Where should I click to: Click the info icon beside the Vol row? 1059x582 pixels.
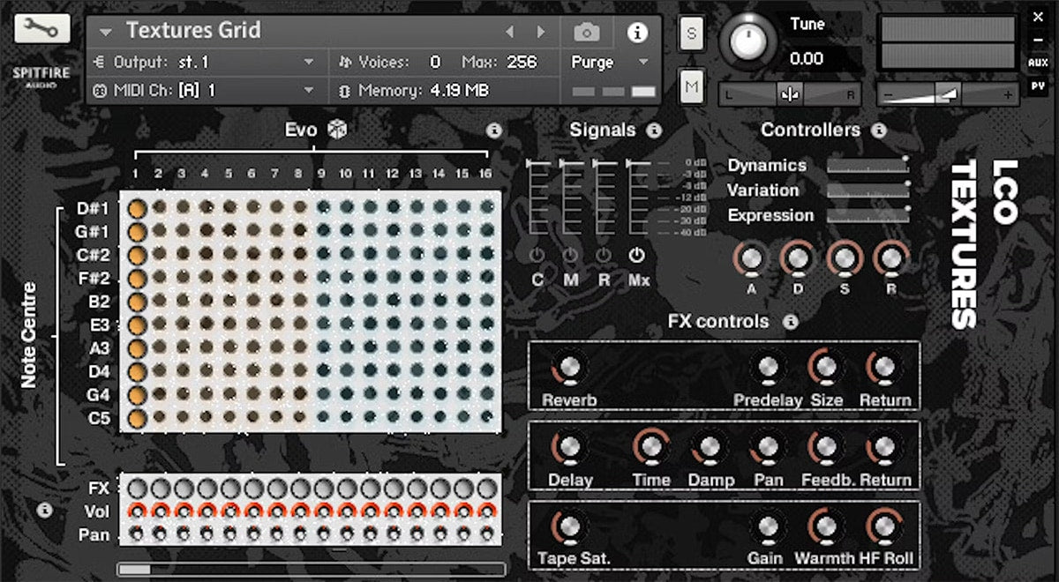pyautogui.click(x=46, y=510)
